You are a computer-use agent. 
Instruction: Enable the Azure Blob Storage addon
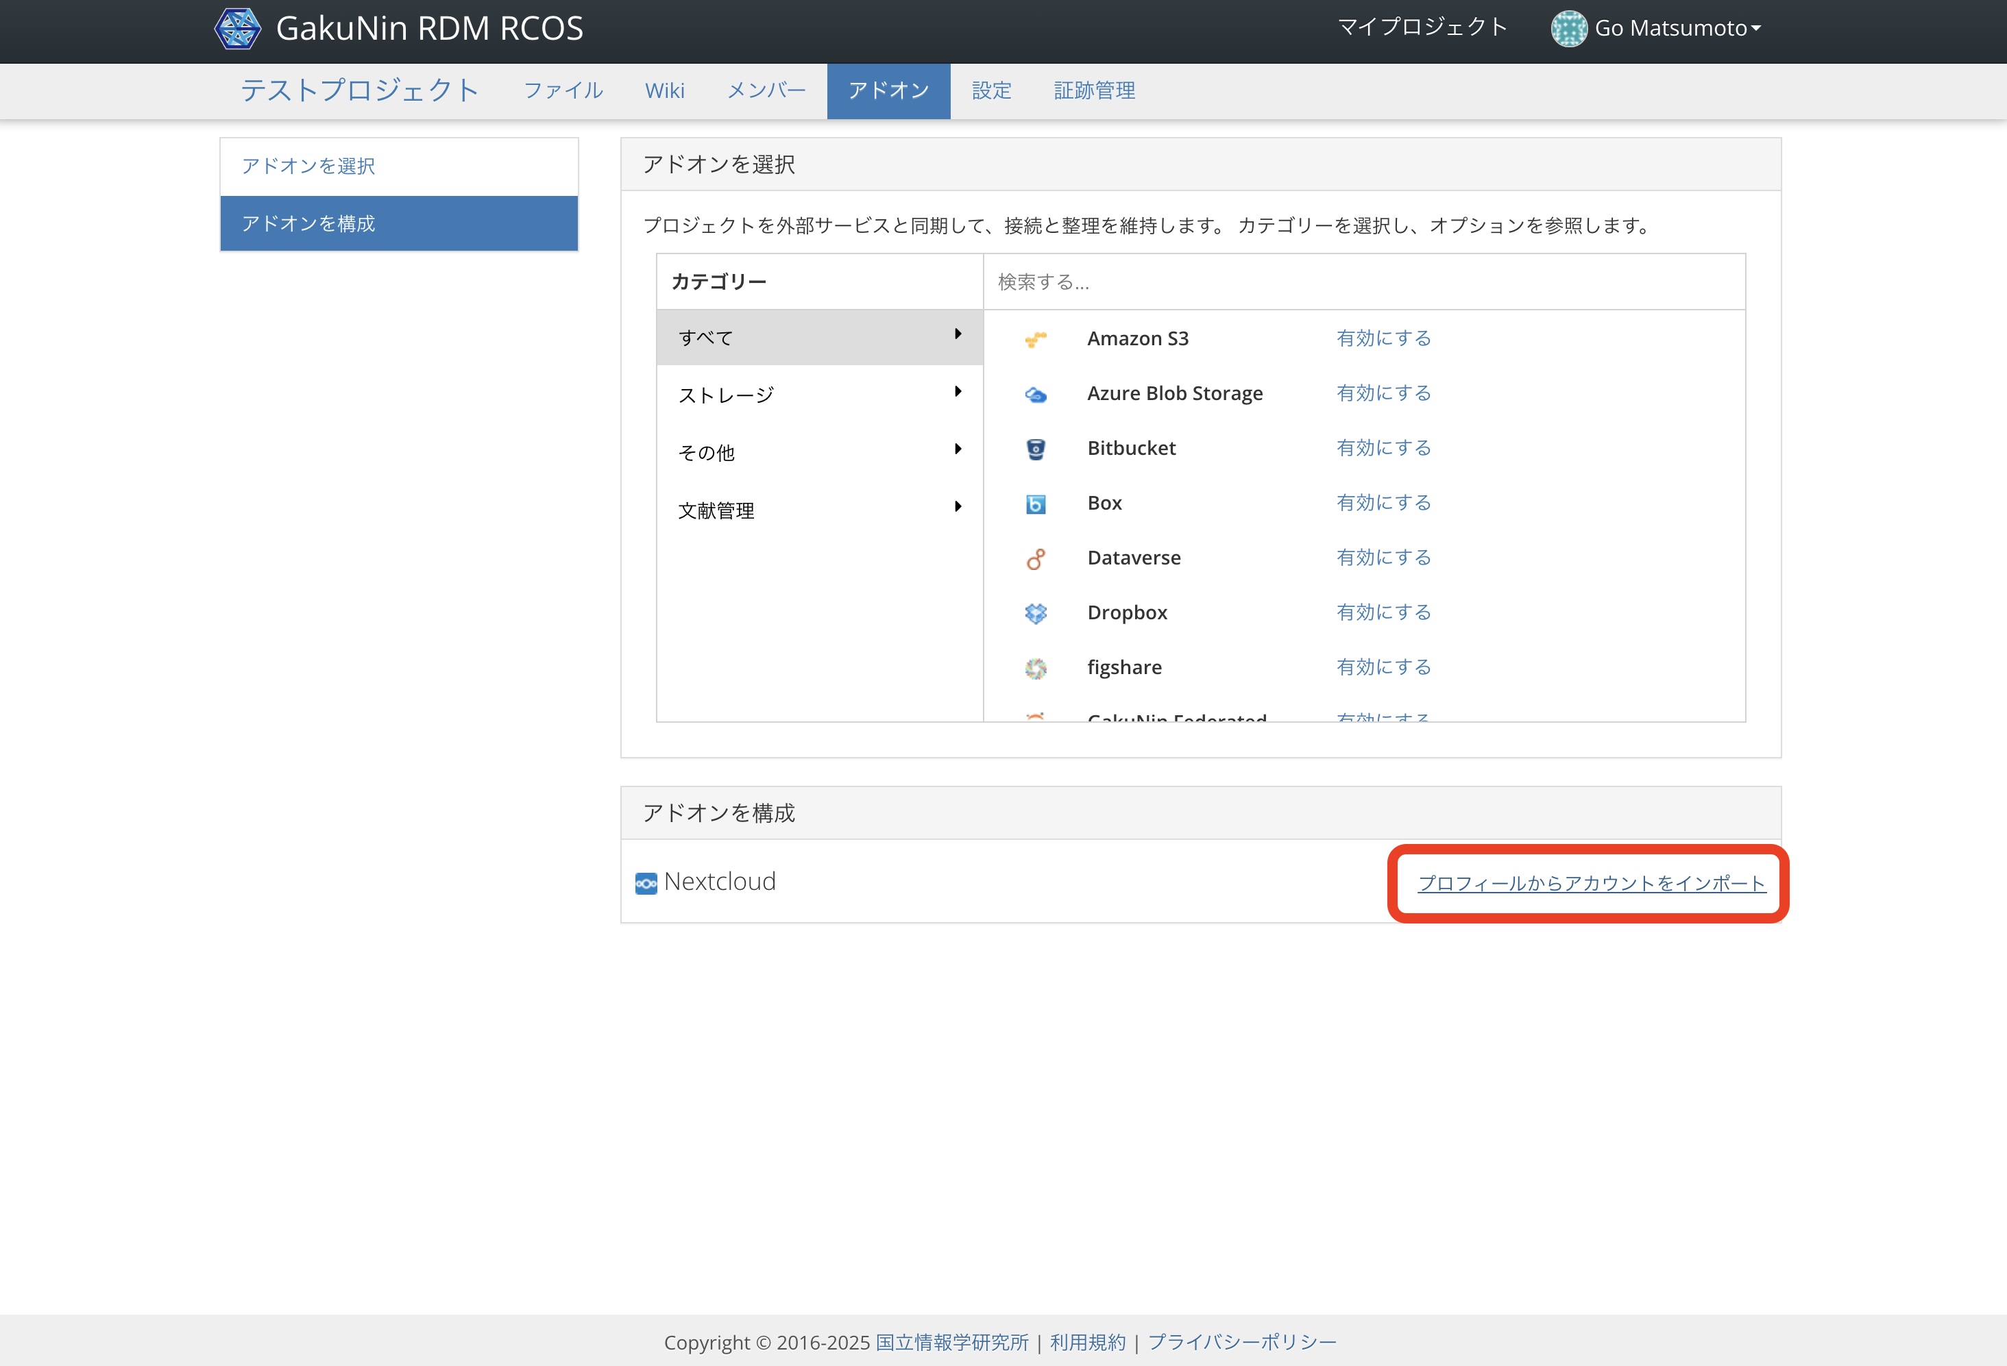(1383, 393)
